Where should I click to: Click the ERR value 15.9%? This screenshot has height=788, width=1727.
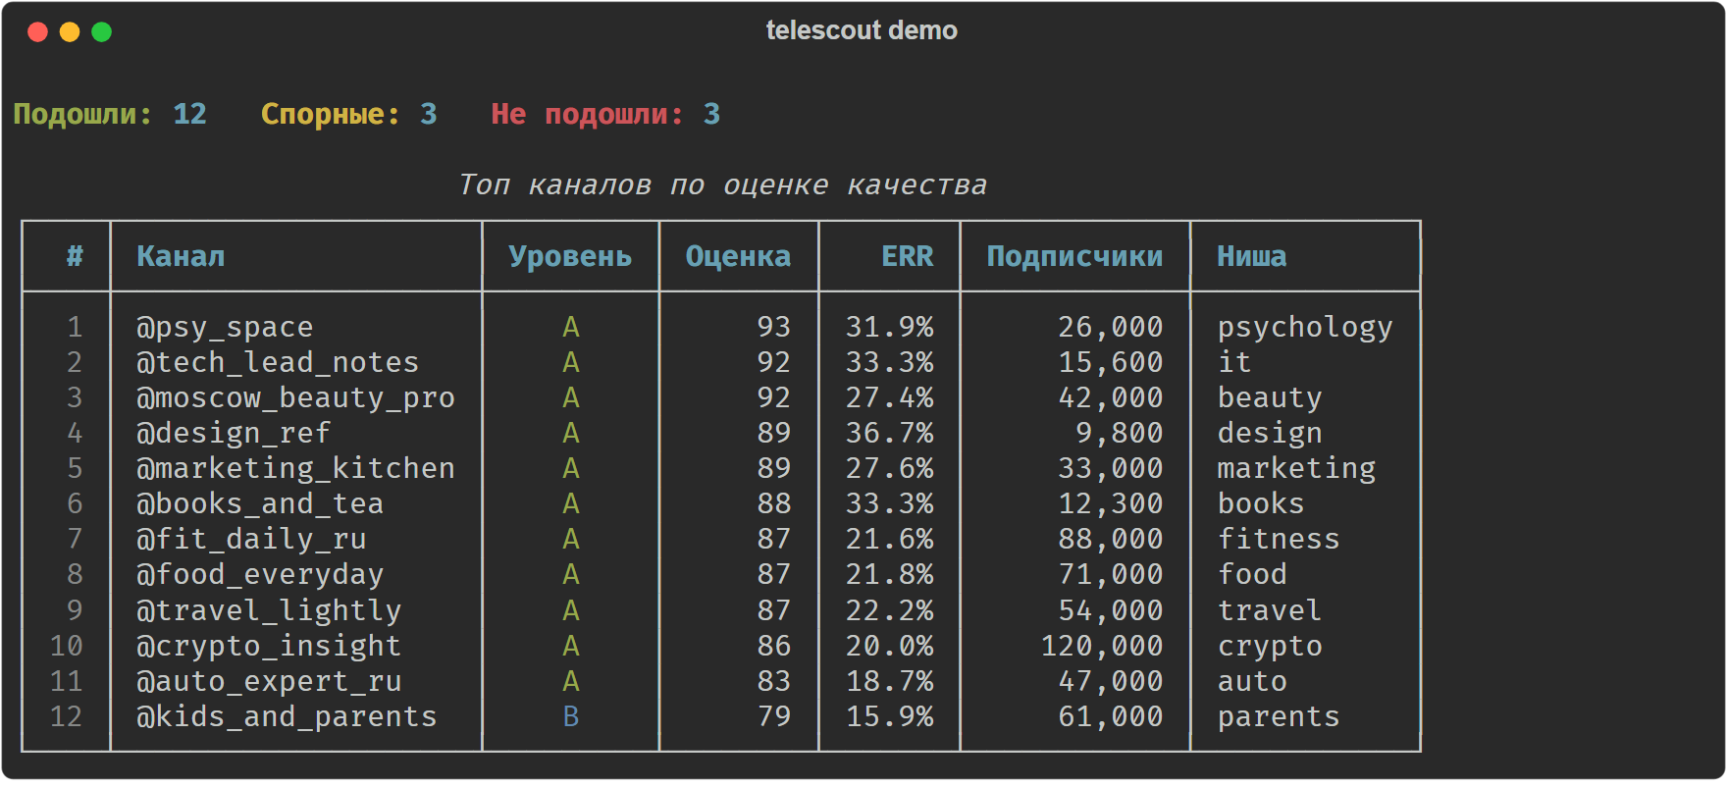coord(890,716)
